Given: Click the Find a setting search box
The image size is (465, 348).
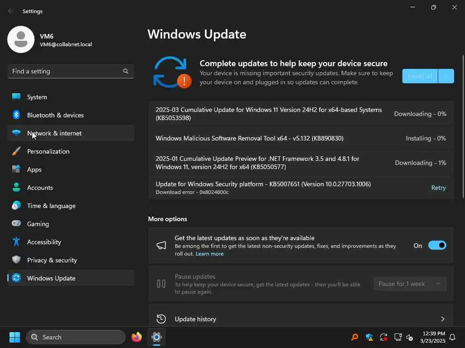Looking at the screenshot, I should point(71,71).
